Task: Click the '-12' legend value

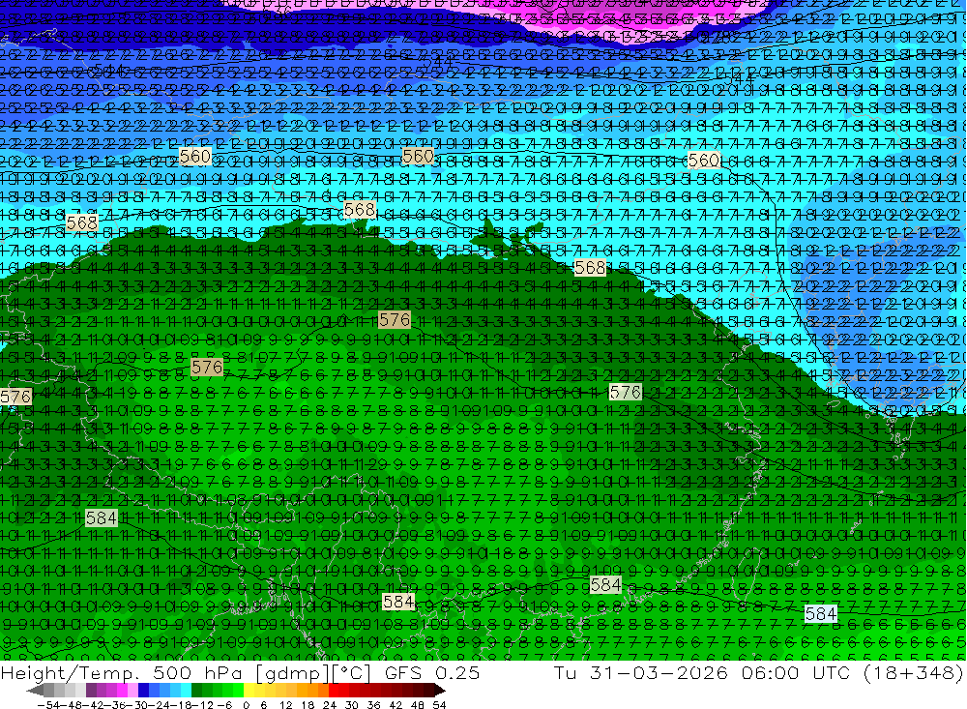Action: [202, 705]
